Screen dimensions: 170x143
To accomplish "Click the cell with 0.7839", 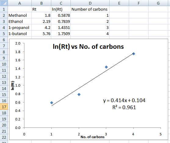I will [61, 21].
